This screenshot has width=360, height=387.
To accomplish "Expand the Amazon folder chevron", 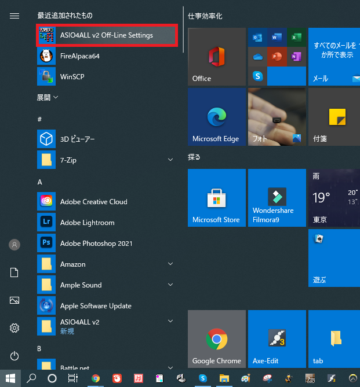I will click(170, 264).
